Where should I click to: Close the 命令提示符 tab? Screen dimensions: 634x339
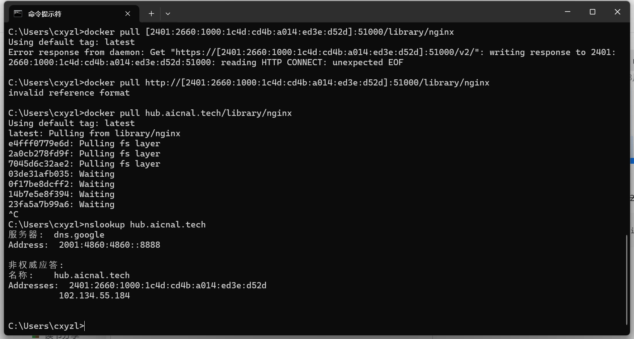(x=128, y=14)
